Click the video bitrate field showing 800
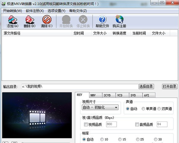 coord(112,124)
